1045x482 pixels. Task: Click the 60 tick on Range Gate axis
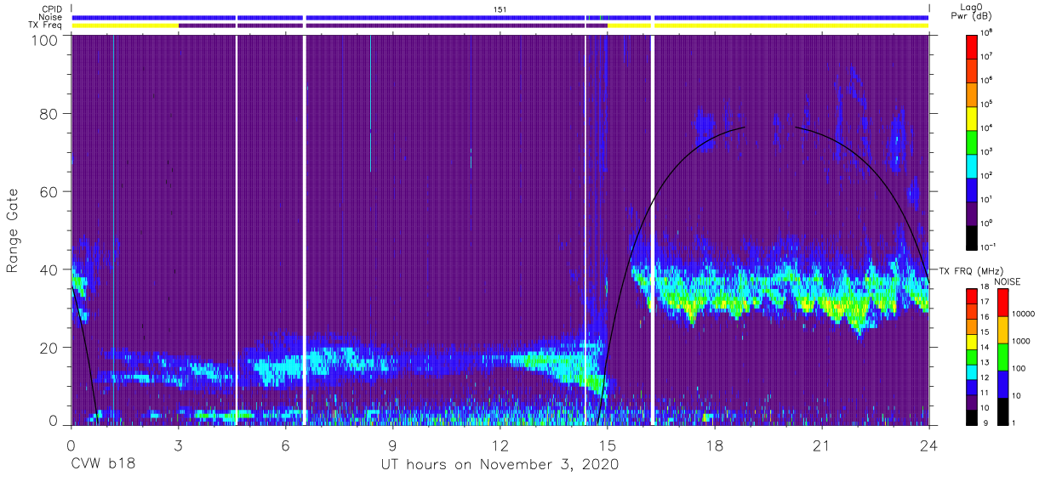tap(49, 191)
